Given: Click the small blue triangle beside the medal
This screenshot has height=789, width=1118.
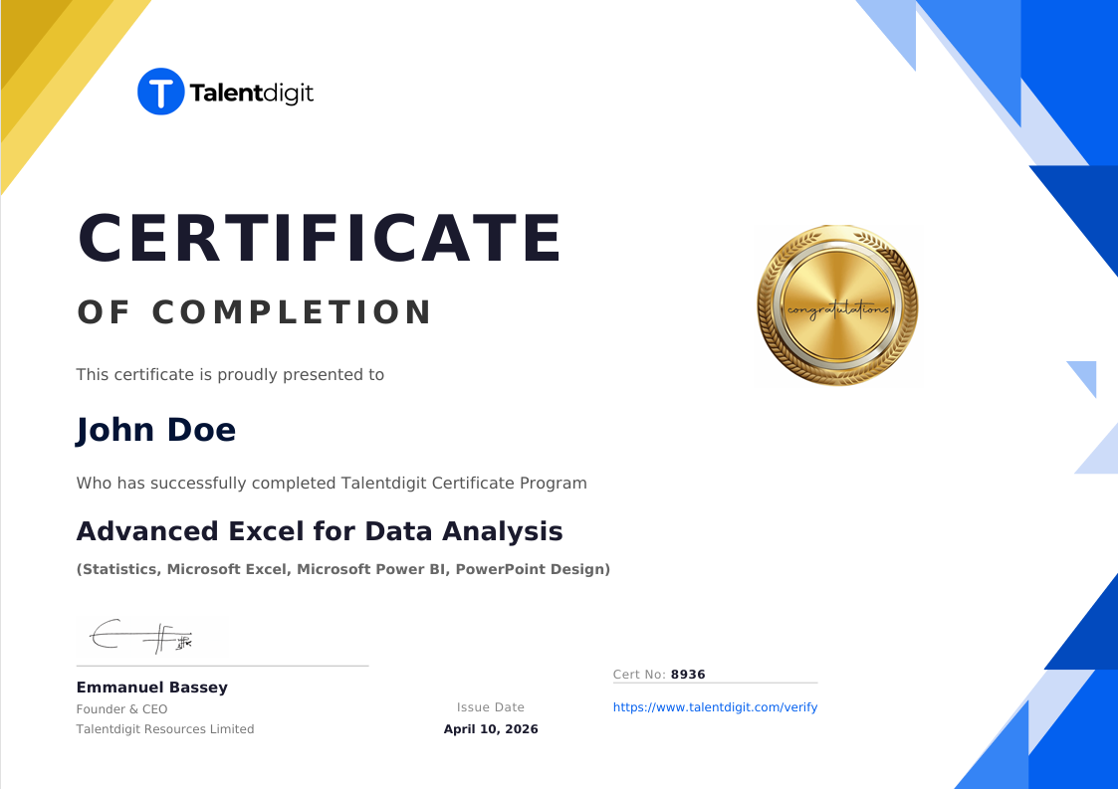Looking at the screenshot, I should point(1084,376).
